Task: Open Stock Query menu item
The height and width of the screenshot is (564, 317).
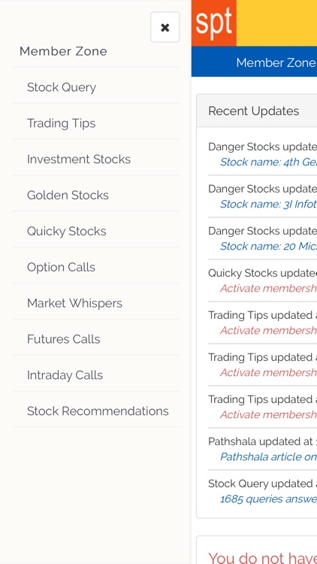Action: tap(96, 87)
